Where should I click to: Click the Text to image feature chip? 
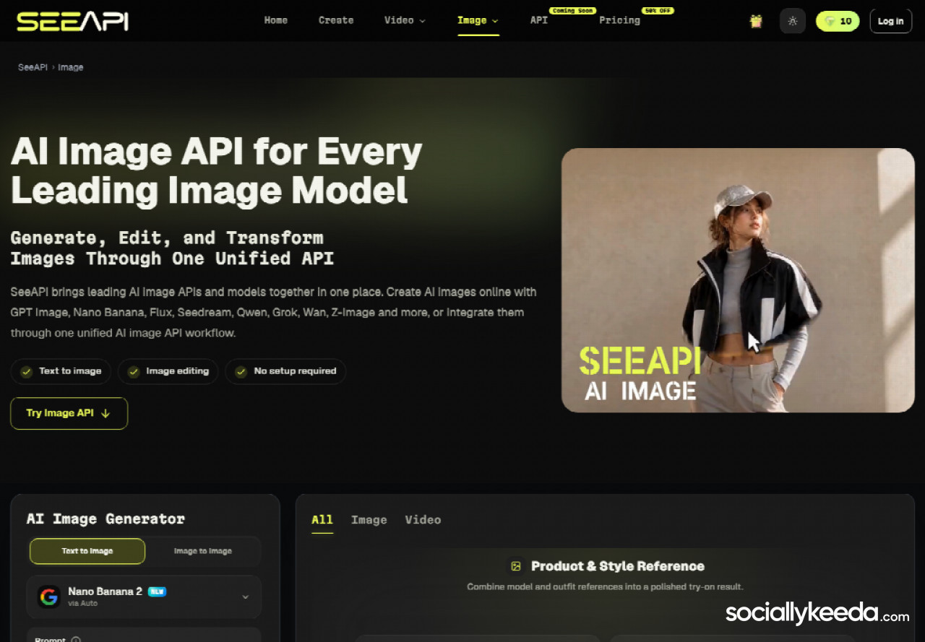[61, 371]
